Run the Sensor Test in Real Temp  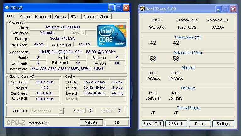[152, 124]
